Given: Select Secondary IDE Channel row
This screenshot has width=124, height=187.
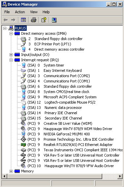Looking at the screenshot, I should [55, 118].
